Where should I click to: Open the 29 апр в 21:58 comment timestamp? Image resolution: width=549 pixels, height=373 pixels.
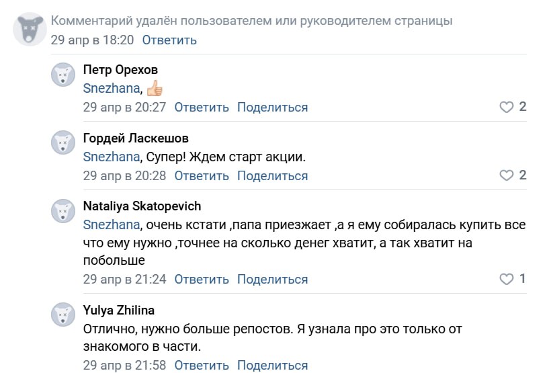(124, 365)
